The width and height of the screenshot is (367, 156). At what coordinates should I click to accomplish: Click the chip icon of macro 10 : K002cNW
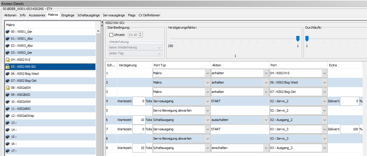click(x=8, y=102)
